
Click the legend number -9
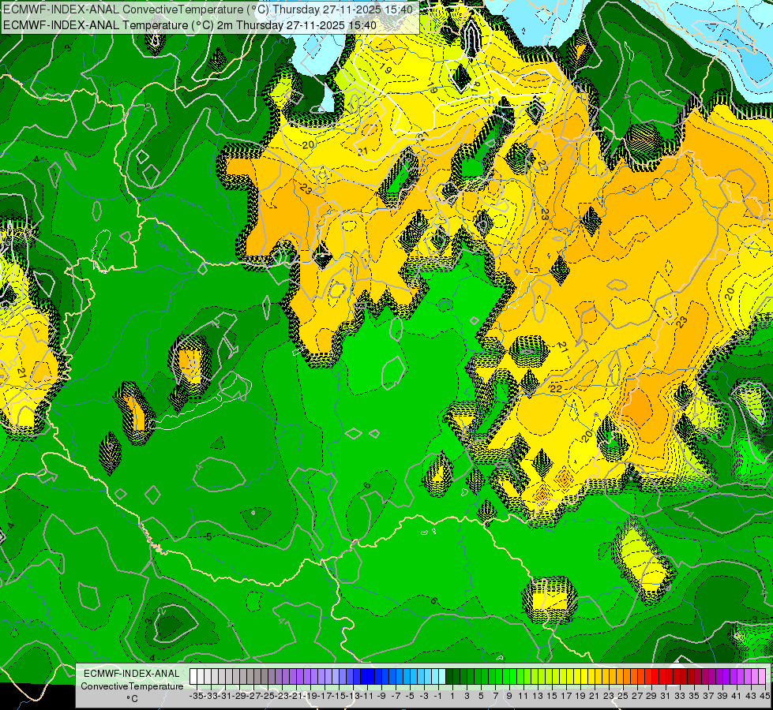pyautogui.click(x=381, y=696)
